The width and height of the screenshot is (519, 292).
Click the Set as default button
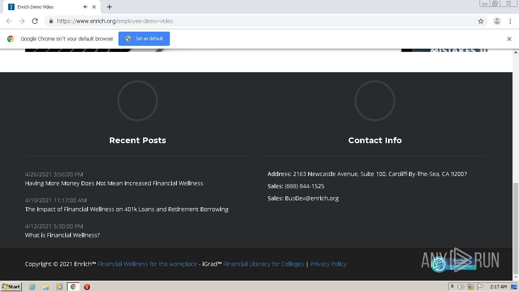(x=144, y=39)
